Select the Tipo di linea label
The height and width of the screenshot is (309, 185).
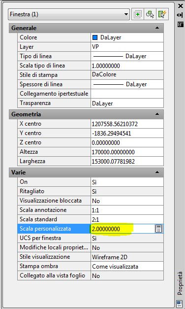(x=35, y=56)
